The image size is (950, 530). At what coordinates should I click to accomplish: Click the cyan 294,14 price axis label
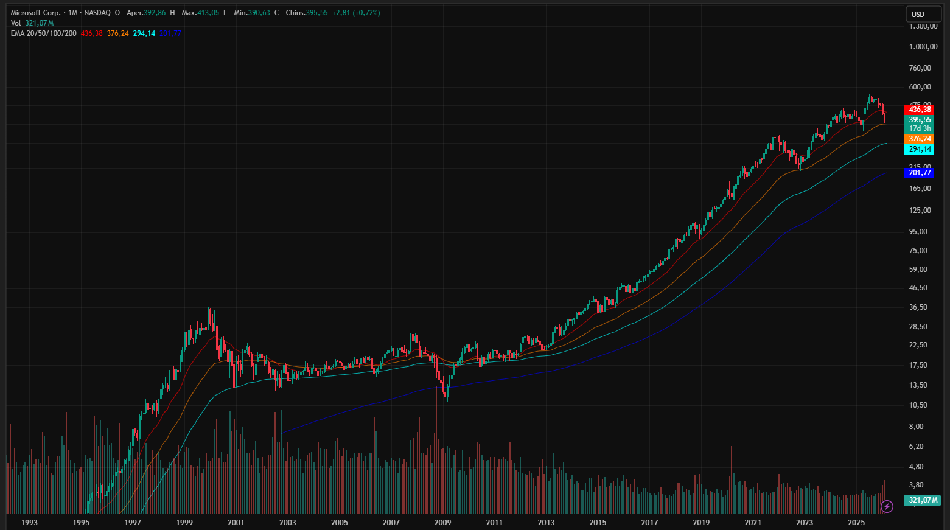tap(919, 149)
